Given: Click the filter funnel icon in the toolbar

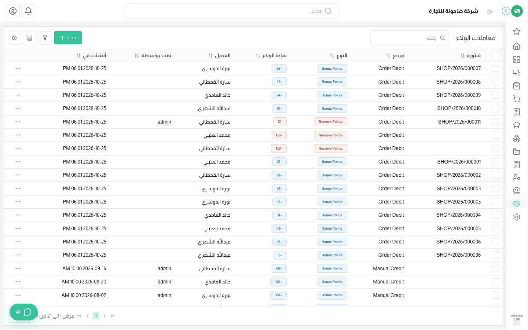Looking at the screenshot, I should click(x=45, y=38).
